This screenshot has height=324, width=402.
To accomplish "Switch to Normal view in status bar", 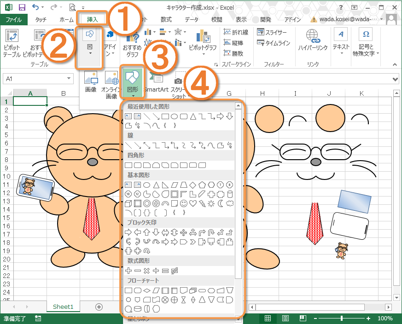I will pyautogui.click(x=268, y=318).
